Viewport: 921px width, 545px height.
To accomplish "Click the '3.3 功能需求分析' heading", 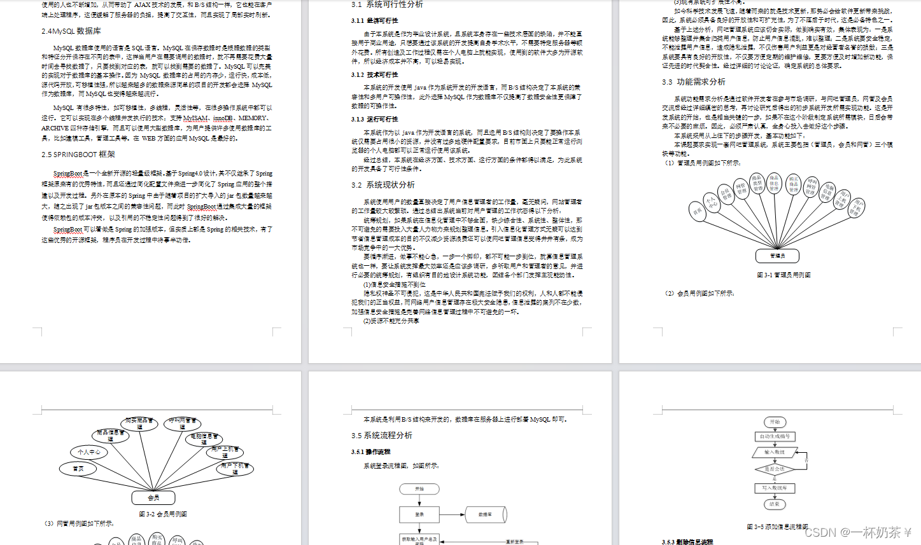I will tap(694, 81).
